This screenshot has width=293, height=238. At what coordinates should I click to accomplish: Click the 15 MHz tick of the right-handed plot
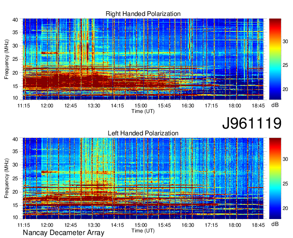coord(15,86)
